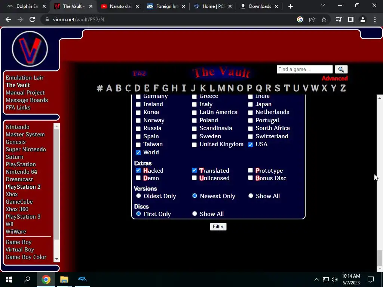The image size is (383, 287).
Task: Click the console list scroll-up arrow
Action: pos(57,126)
